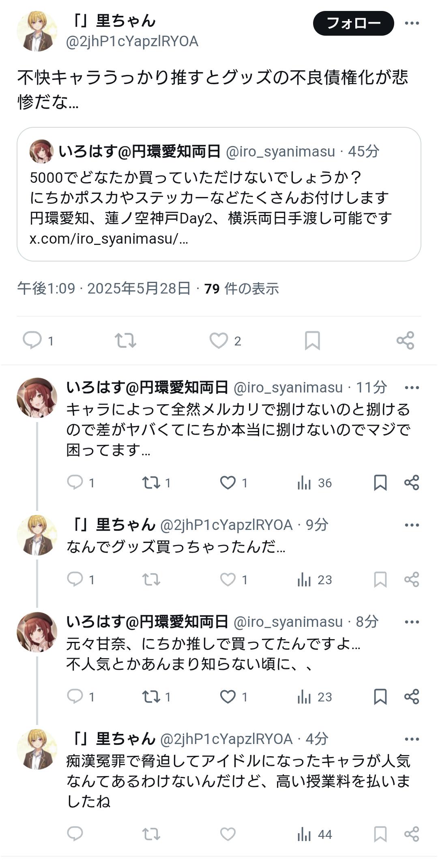The image size is (438, 862).
Task: Share the main post
Action: pos(405,341)
